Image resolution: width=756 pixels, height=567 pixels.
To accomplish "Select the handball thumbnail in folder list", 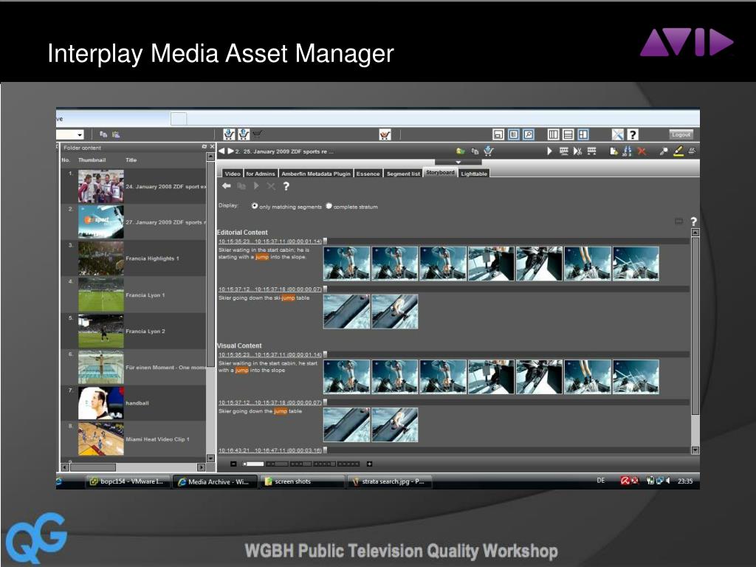I will [x=100, y=403].
